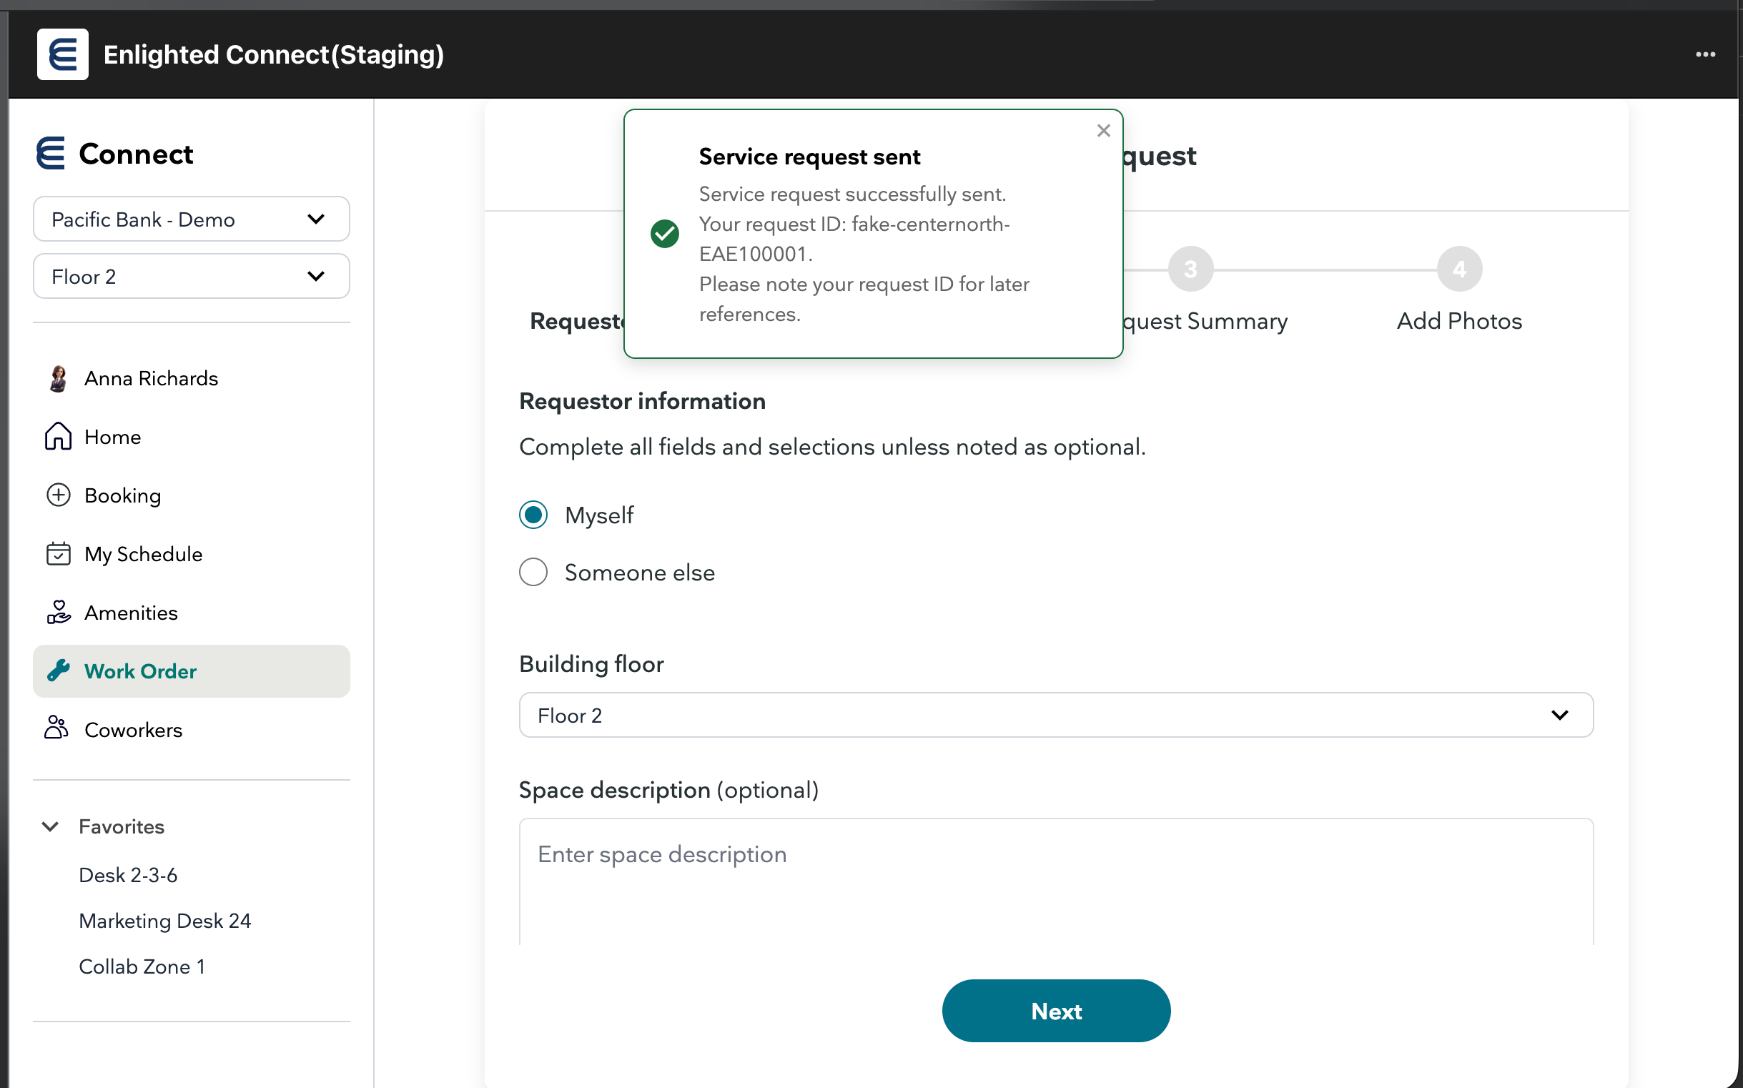This screenshot has width=1743, height=1088.
Task: Close the Service request sent notification
Action: tap(1103, 130)
